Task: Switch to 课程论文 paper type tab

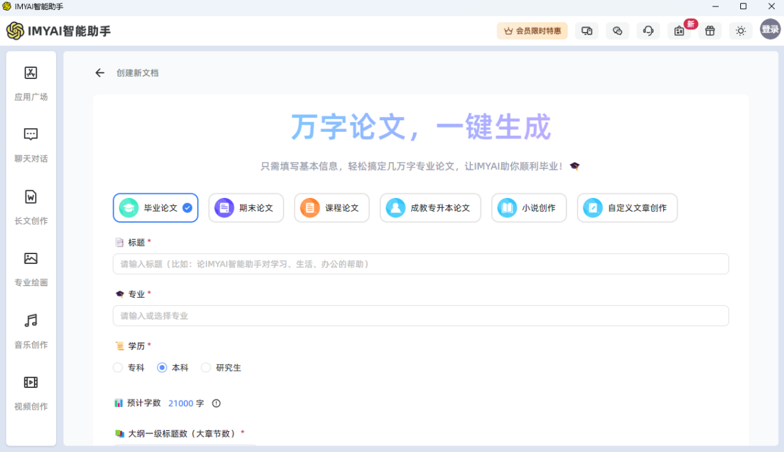Action: [332, 208]
